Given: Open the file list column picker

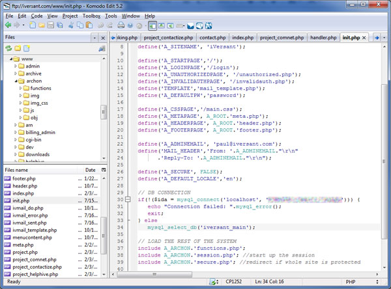Looking at the screenshot, I should pyautogui.click(x=104, y=170).
